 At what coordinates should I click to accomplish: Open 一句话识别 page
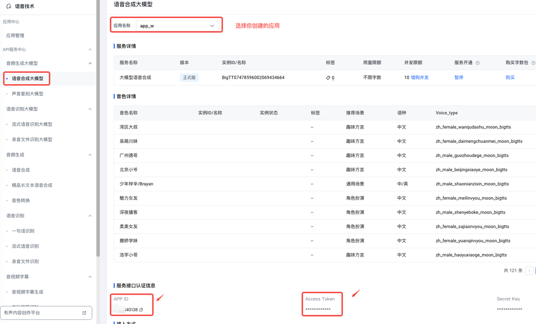coord(23,231)
